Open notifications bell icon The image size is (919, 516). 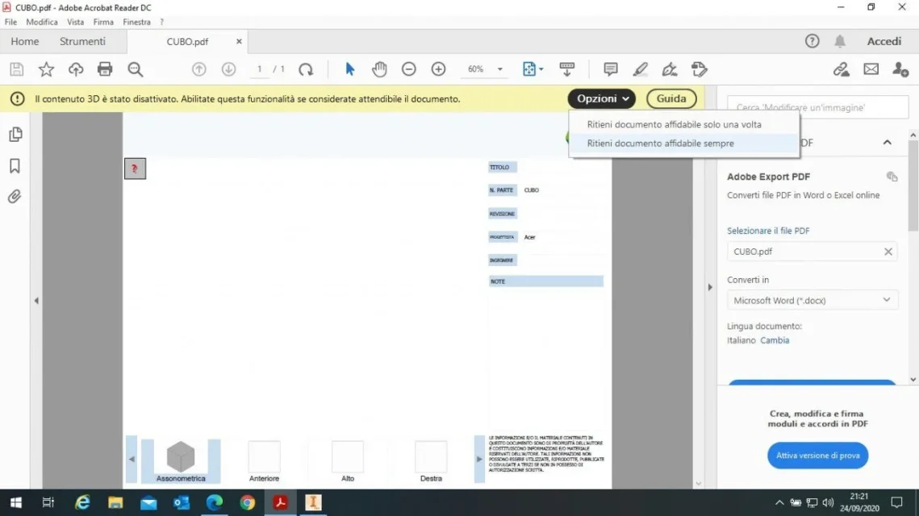[x=840, y=41]
